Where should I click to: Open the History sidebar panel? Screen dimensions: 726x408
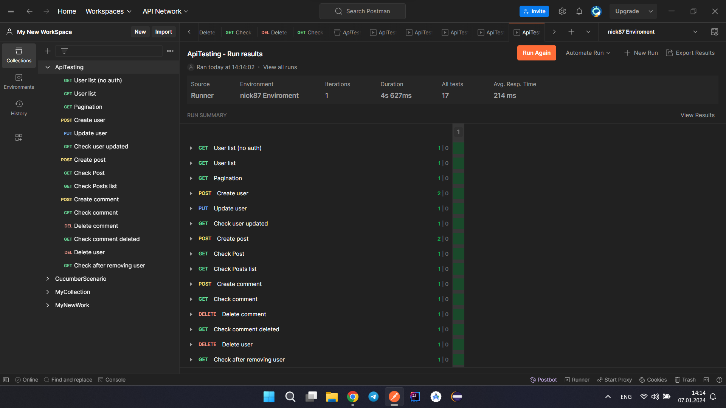[19, 108]
